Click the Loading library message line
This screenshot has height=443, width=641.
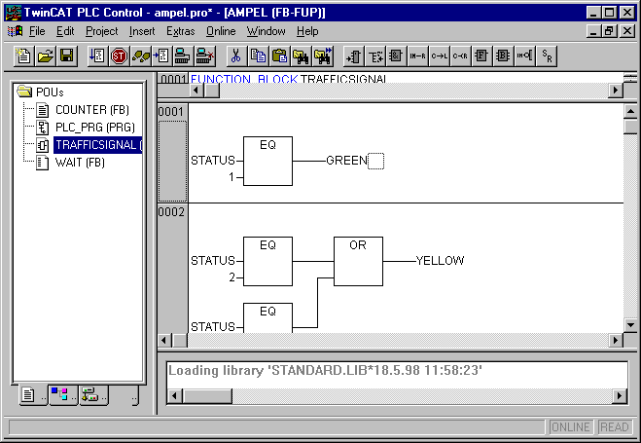(326, 371)
